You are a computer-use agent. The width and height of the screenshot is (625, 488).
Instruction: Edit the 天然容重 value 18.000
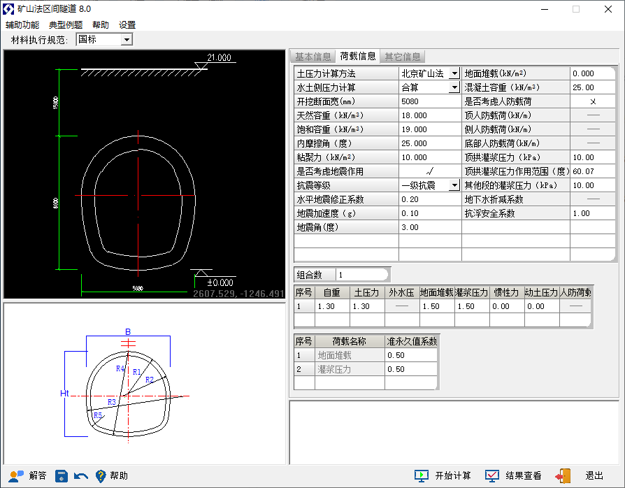(430, 115)
